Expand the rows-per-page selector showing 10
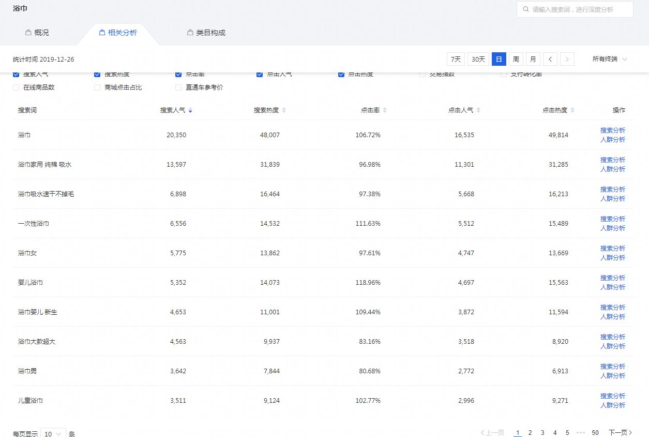Screen dimensions: 649x437 [53, 434]
